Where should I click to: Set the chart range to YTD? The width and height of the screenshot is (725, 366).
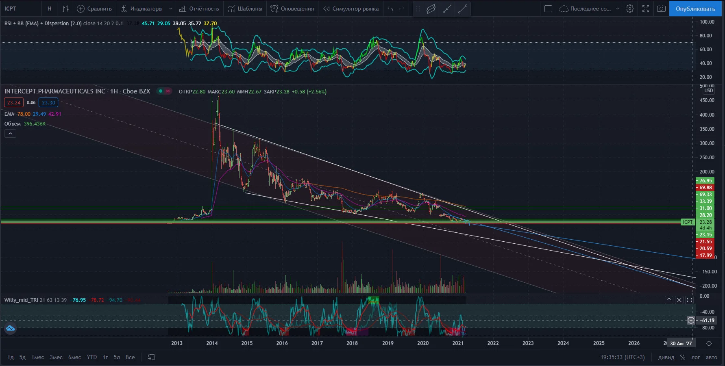[92, 357]
